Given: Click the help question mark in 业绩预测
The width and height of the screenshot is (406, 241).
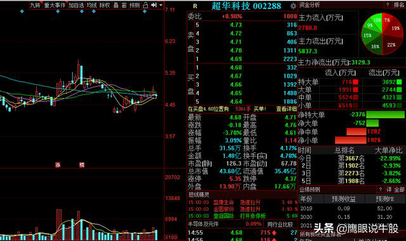Looking at the screenshot, I should pos(381,189).
